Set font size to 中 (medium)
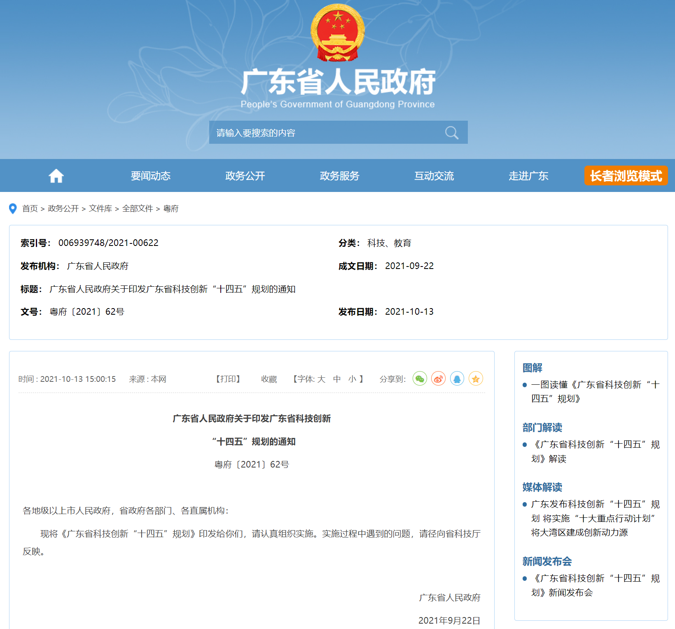The image size is (675, 629). pyautogui.click(x=337, y=379)
